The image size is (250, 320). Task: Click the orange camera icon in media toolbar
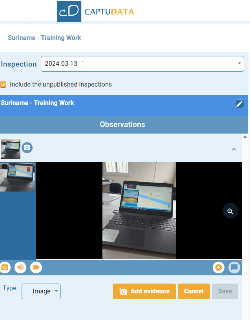point(5,268)
